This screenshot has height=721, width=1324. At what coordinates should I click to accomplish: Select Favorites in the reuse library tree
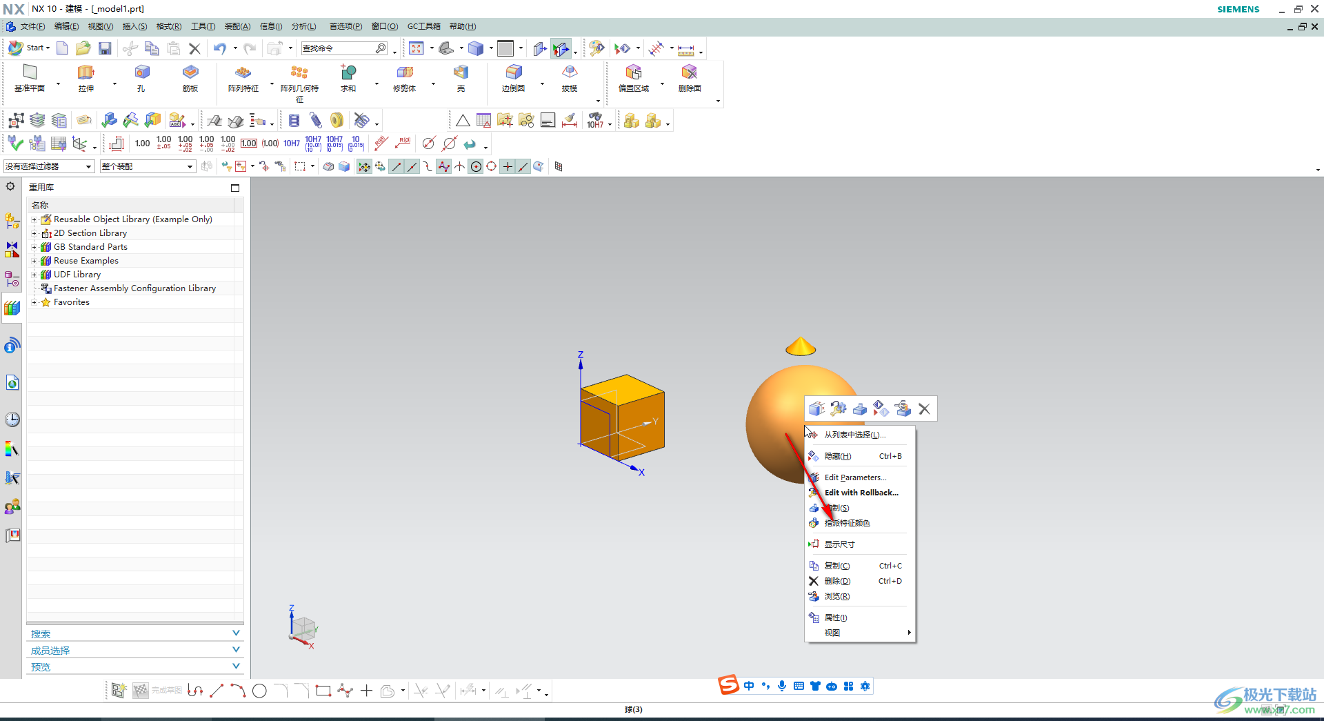[72, 302]
